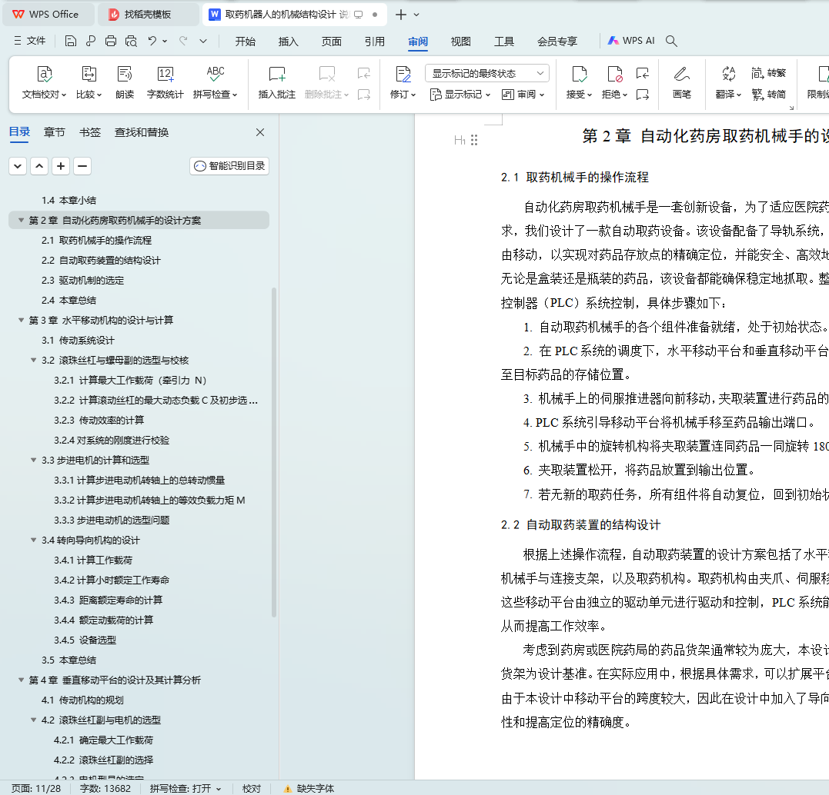
Task: Open the 开始 ribbon tab
Action: (246, 42)
